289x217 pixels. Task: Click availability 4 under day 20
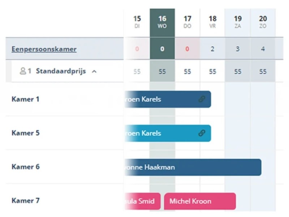click(263, 49)
